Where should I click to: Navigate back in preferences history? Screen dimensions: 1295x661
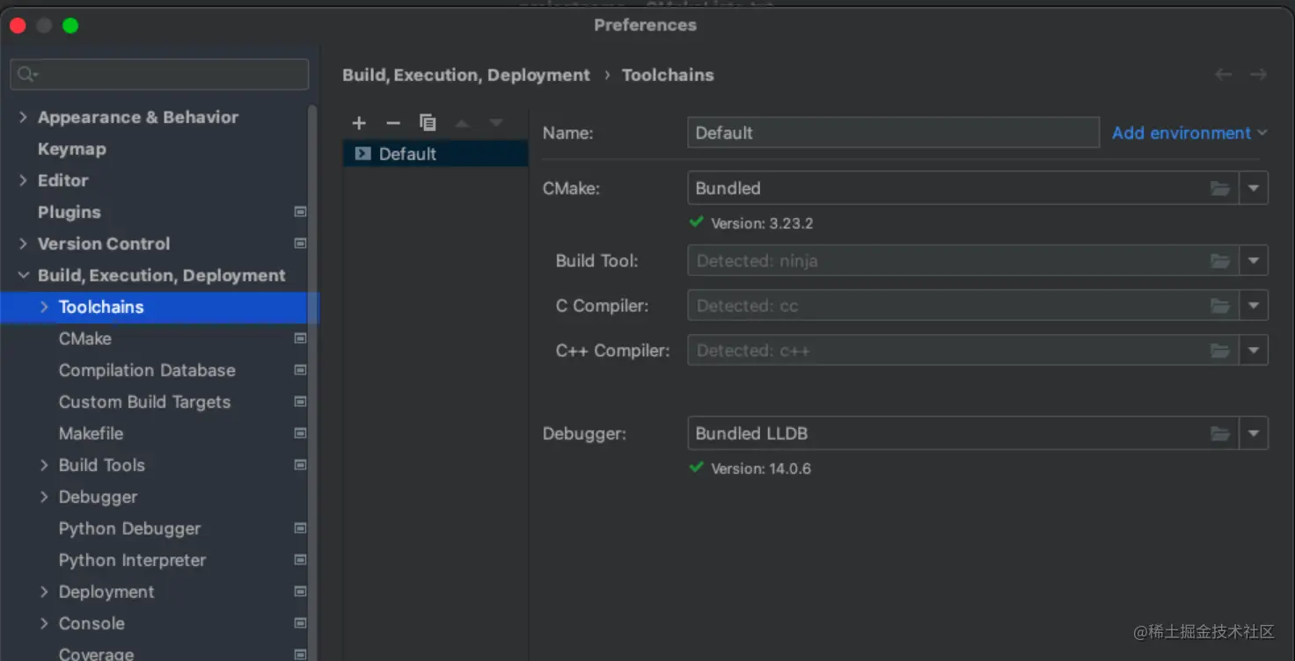(x=1223, y=75)
